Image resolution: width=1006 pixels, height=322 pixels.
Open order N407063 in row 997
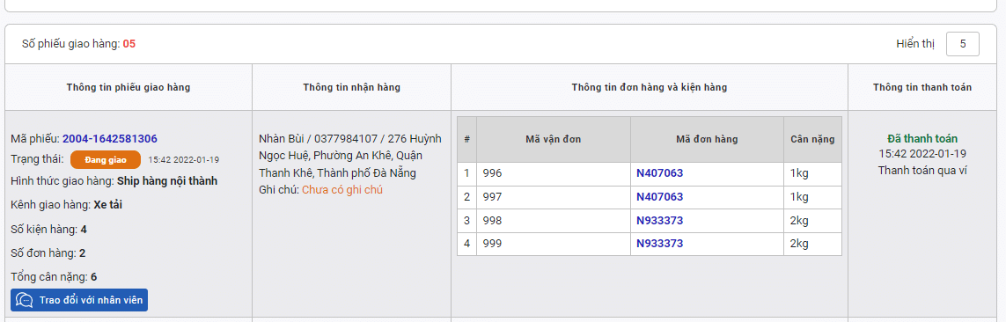(659, 197)
